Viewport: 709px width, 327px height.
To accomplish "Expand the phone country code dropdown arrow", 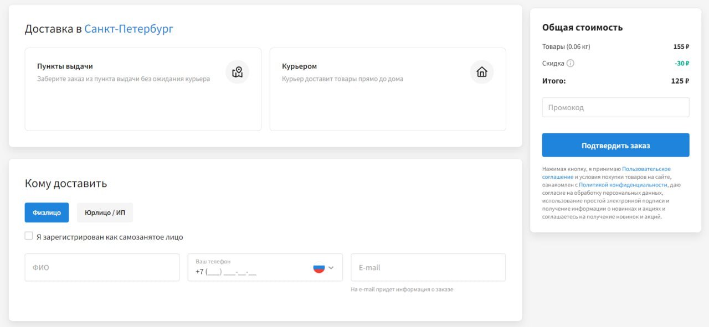I will [x=331, y=268].
